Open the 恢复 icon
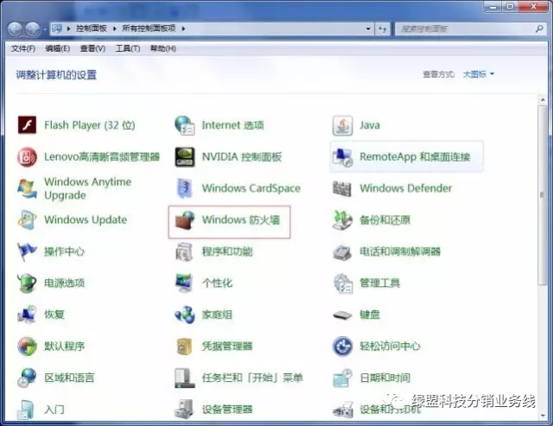The width and height of the screenshot is (553, 426). tap(27, 315)
